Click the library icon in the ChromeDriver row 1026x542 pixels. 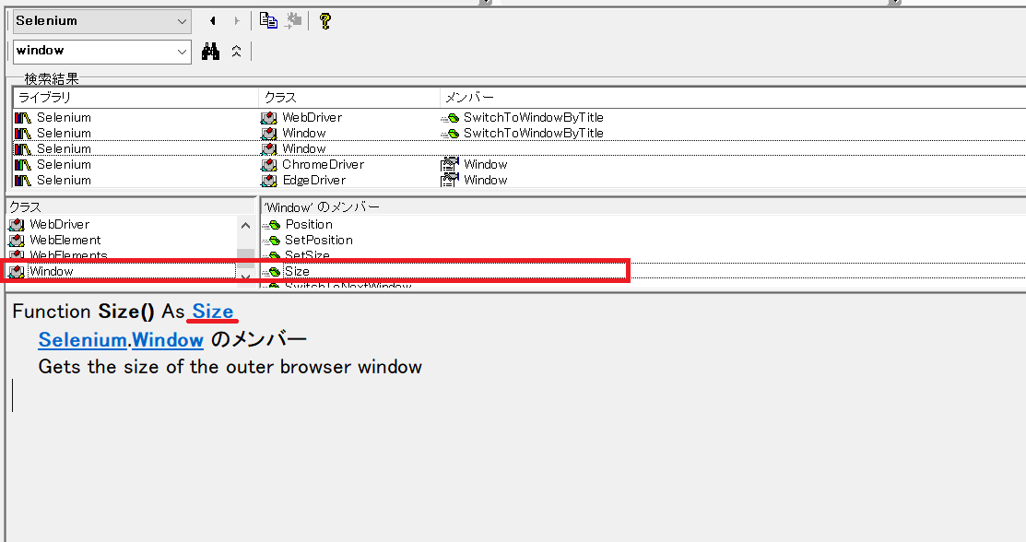click(23, 164)
